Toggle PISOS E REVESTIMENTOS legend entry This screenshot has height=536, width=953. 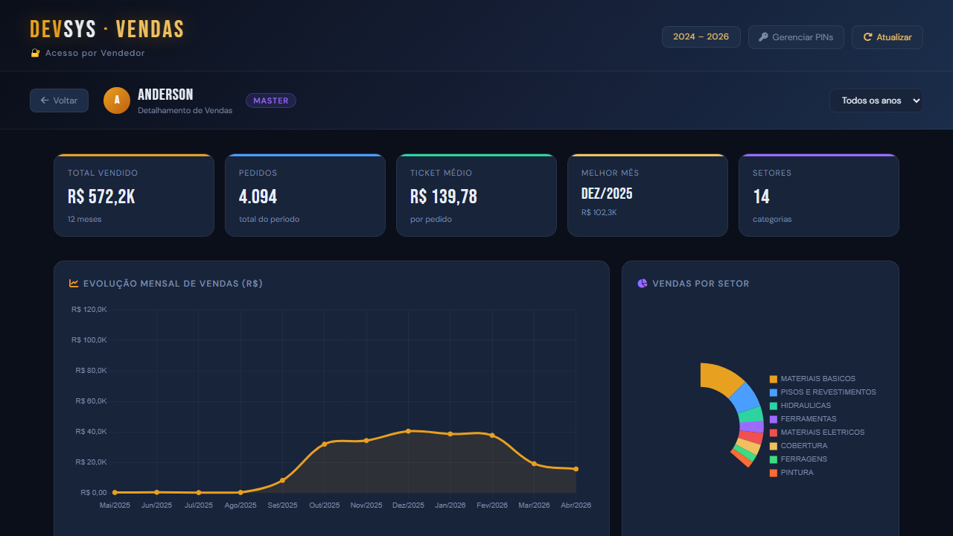(823, 392)
